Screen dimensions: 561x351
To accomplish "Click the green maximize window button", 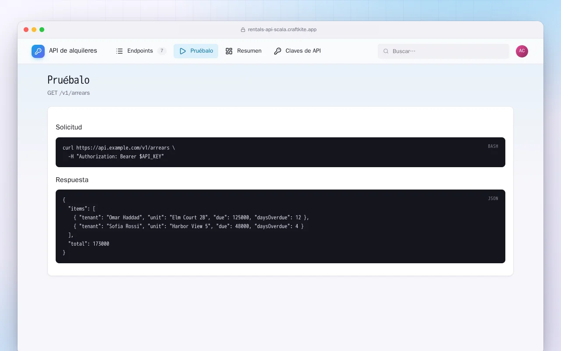I will click(42, 30).
